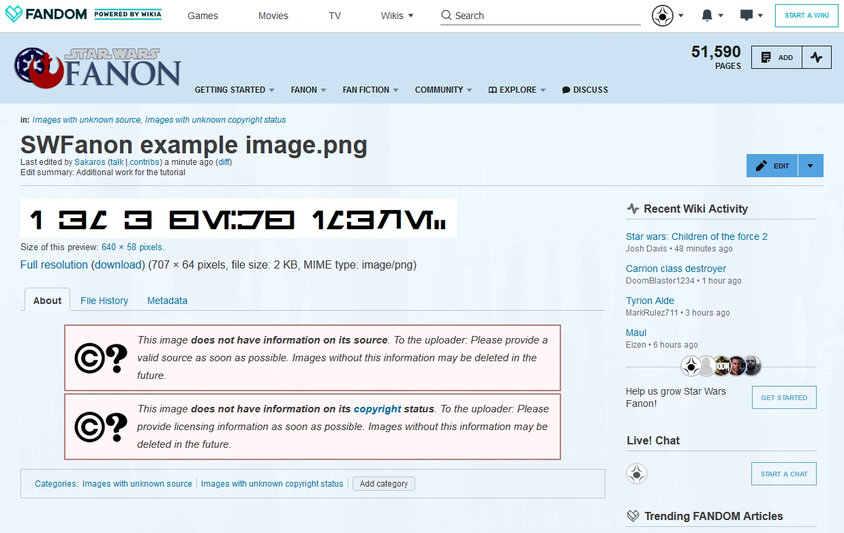Expand the Fan Fiction menu

(x=371, y=89)
